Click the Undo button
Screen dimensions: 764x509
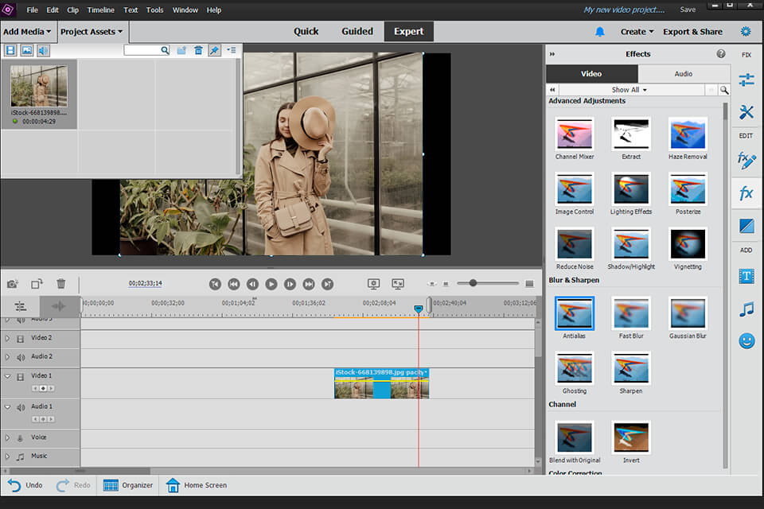coord(25,485)
